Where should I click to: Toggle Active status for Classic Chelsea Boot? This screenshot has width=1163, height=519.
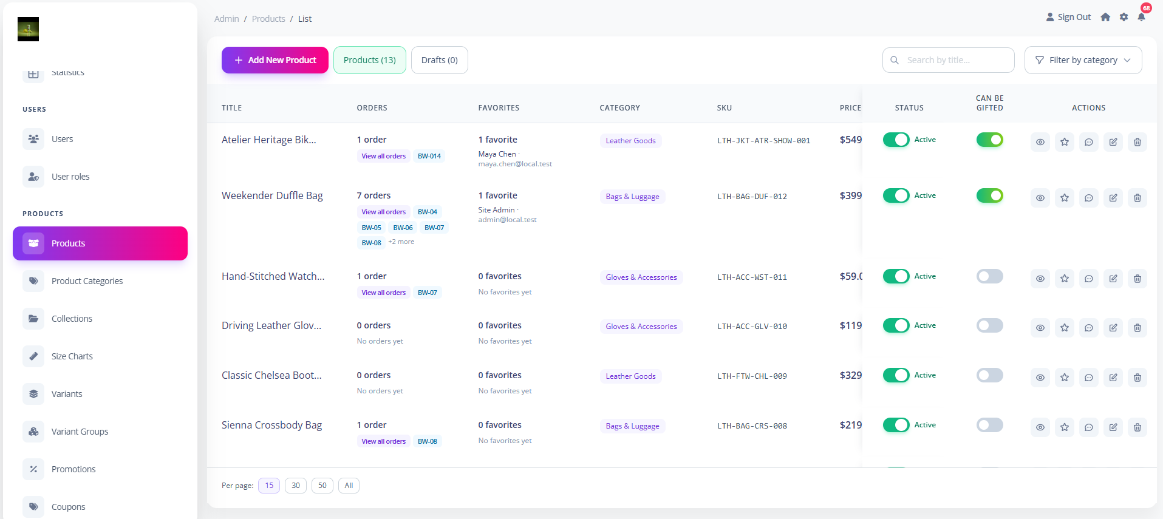896,375
